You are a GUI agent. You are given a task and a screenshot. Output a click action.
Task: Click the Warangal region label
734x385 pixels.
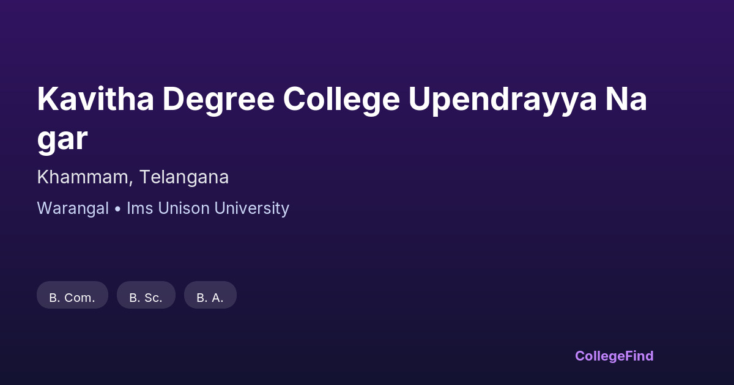click(x=73, y=208)
